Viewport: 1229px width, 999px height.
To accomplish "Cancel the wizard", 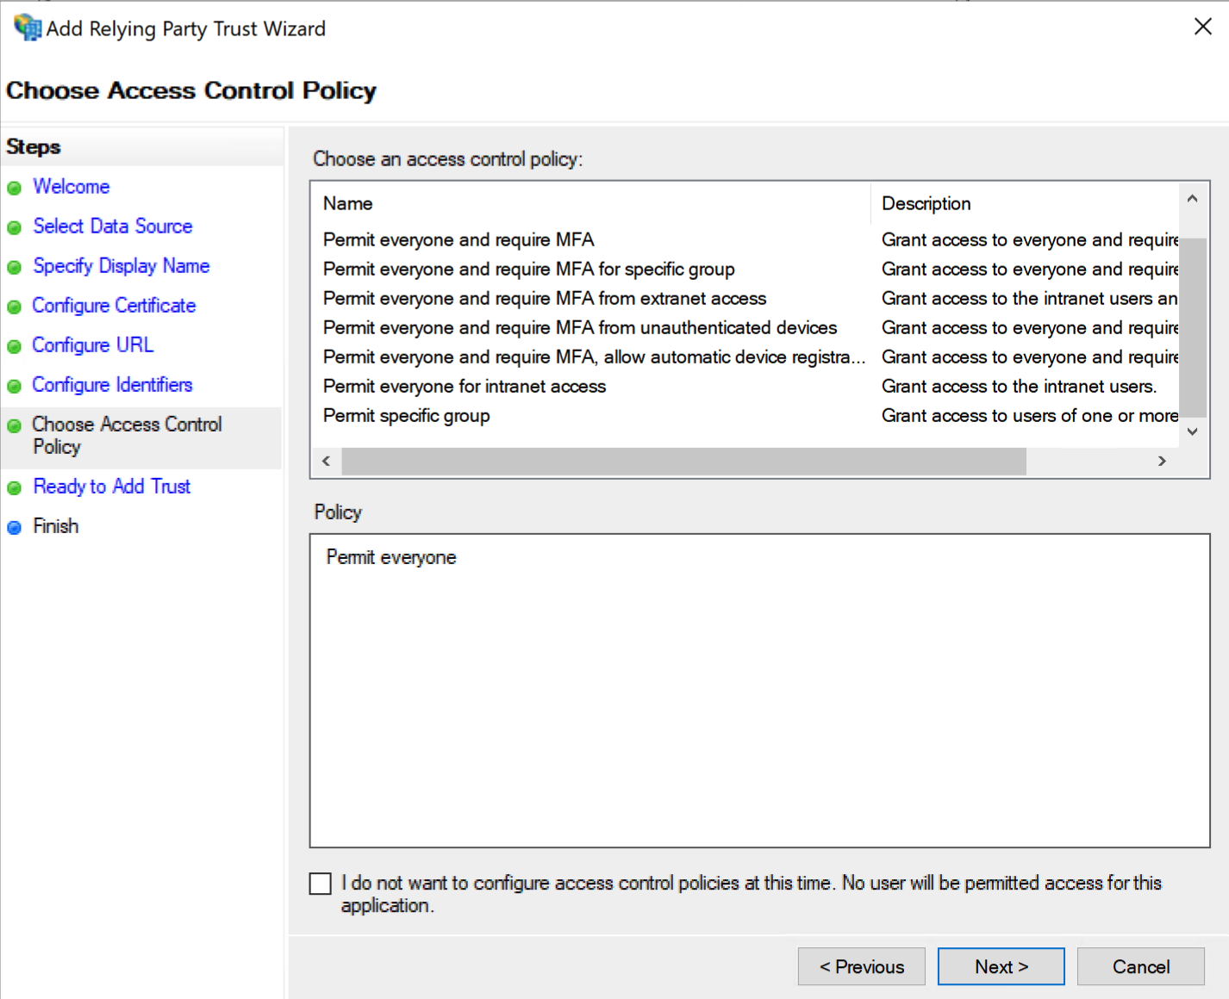I will (x=1140, y=966).
